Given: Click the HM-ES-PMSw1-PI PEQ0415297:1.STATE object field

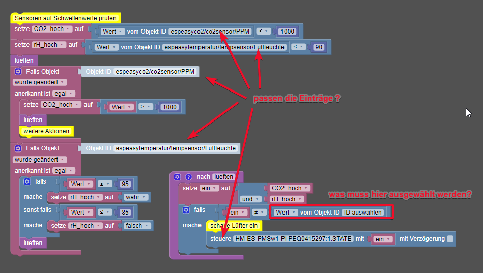Looking at the screenshot, I should tap(293, 239).
